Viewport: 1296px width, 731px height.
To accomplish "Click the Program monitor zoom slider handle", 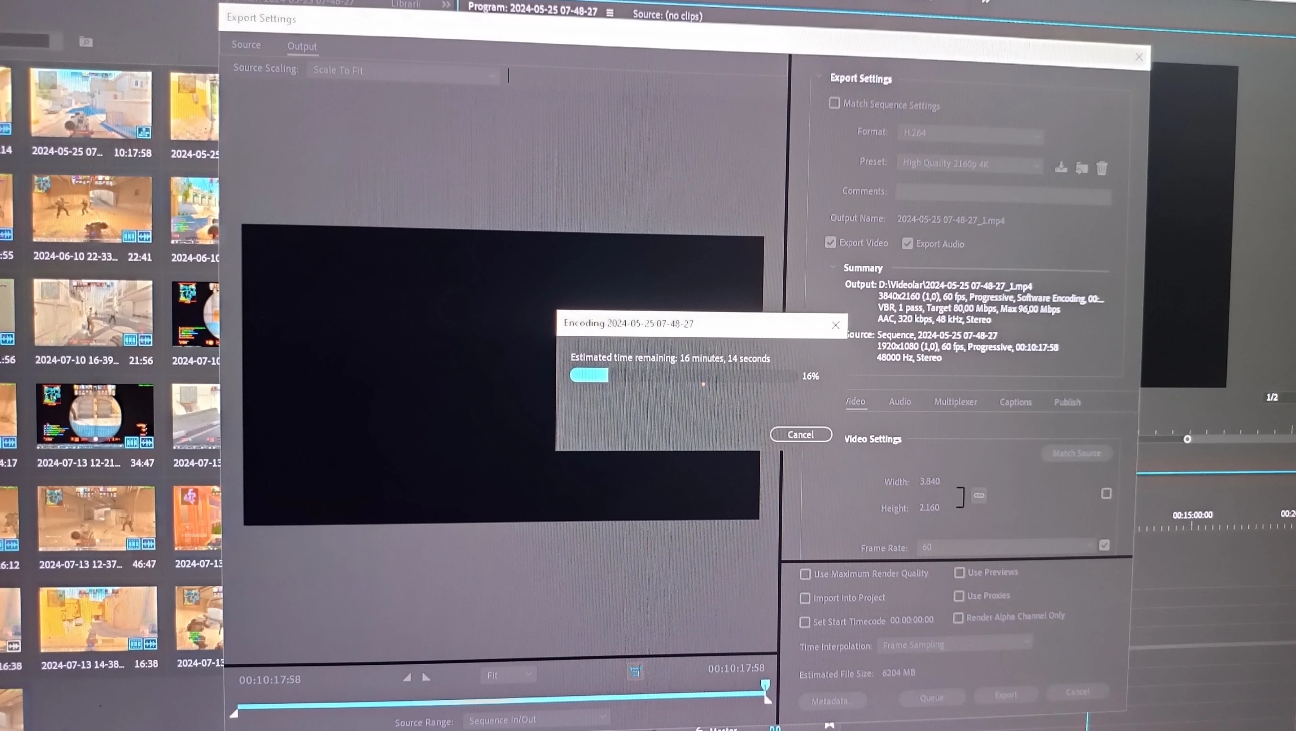I will click(x=1187, y=439).
